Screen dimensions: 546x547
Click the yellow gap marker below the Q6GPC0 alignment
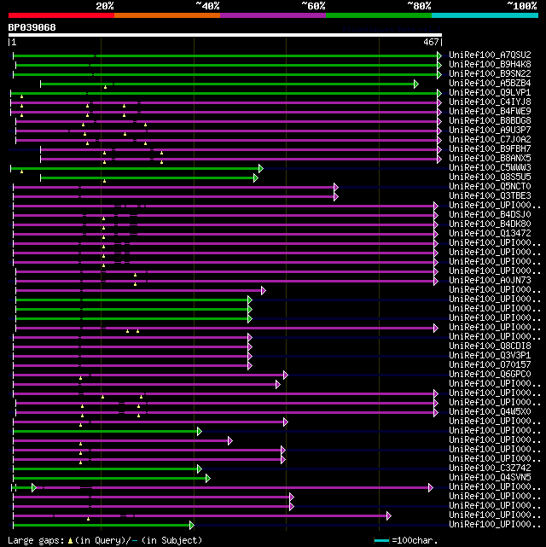(x=80, y=378)
